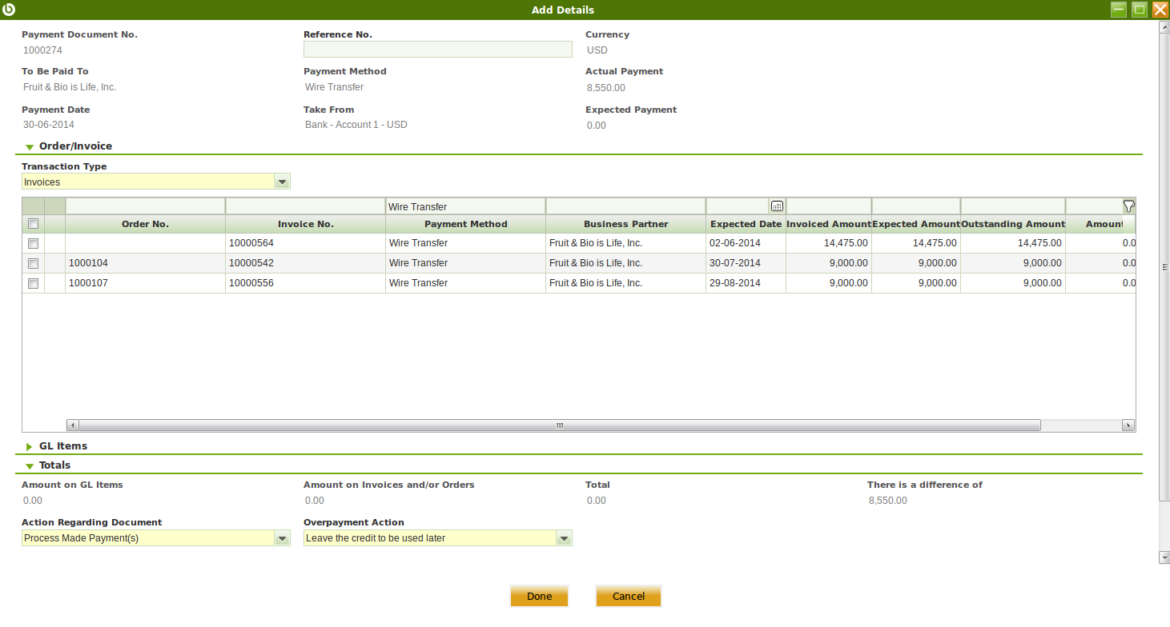The width and height of the screenshot is (1170, 627).
Task: Open the Overpayment Action dropdown
Action: pos(564,538)
